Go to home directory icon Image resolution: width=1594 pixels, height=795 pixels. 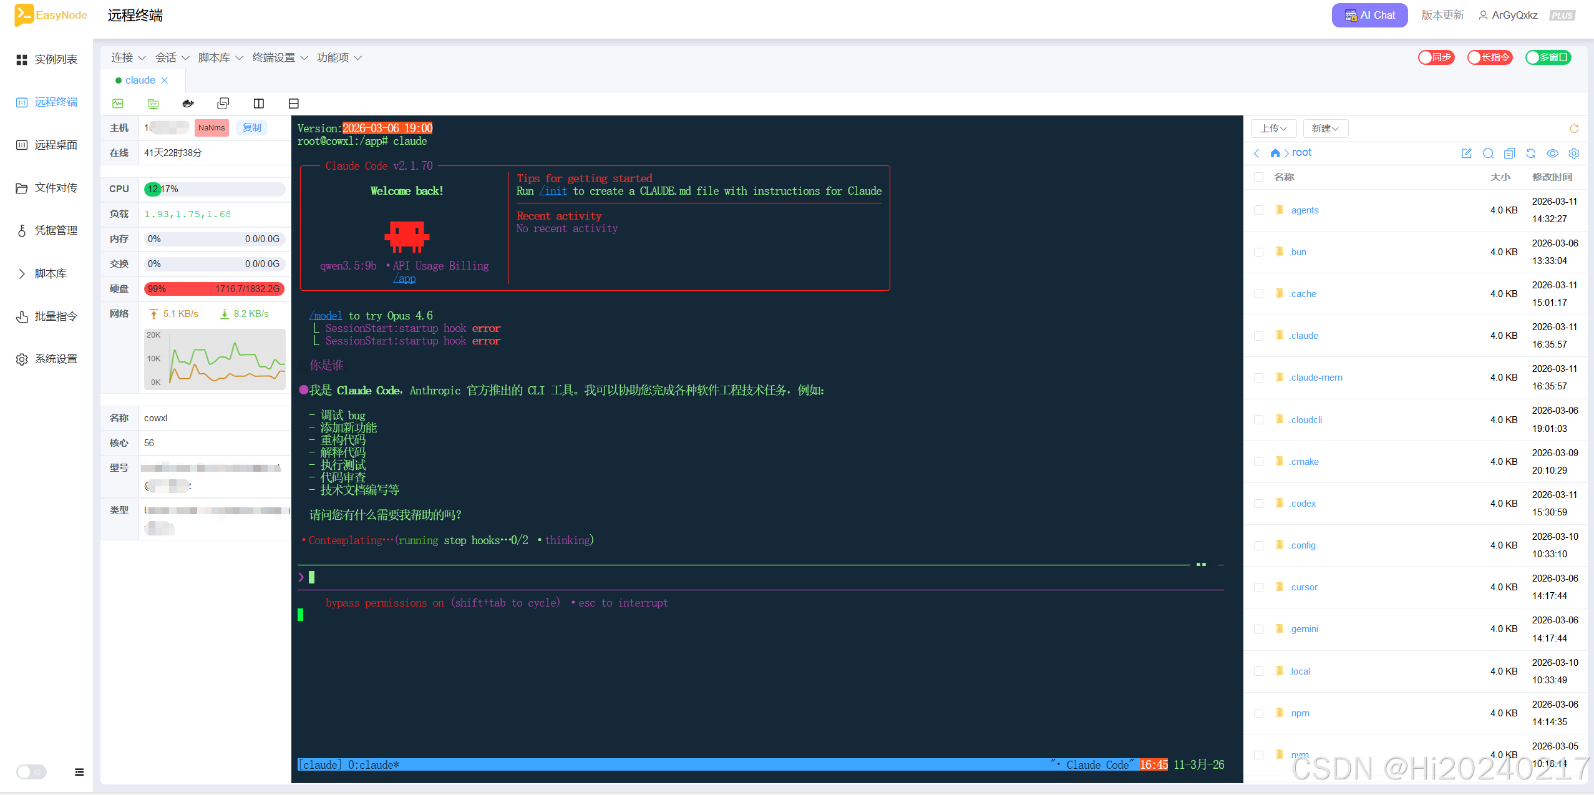[1275, 153]
